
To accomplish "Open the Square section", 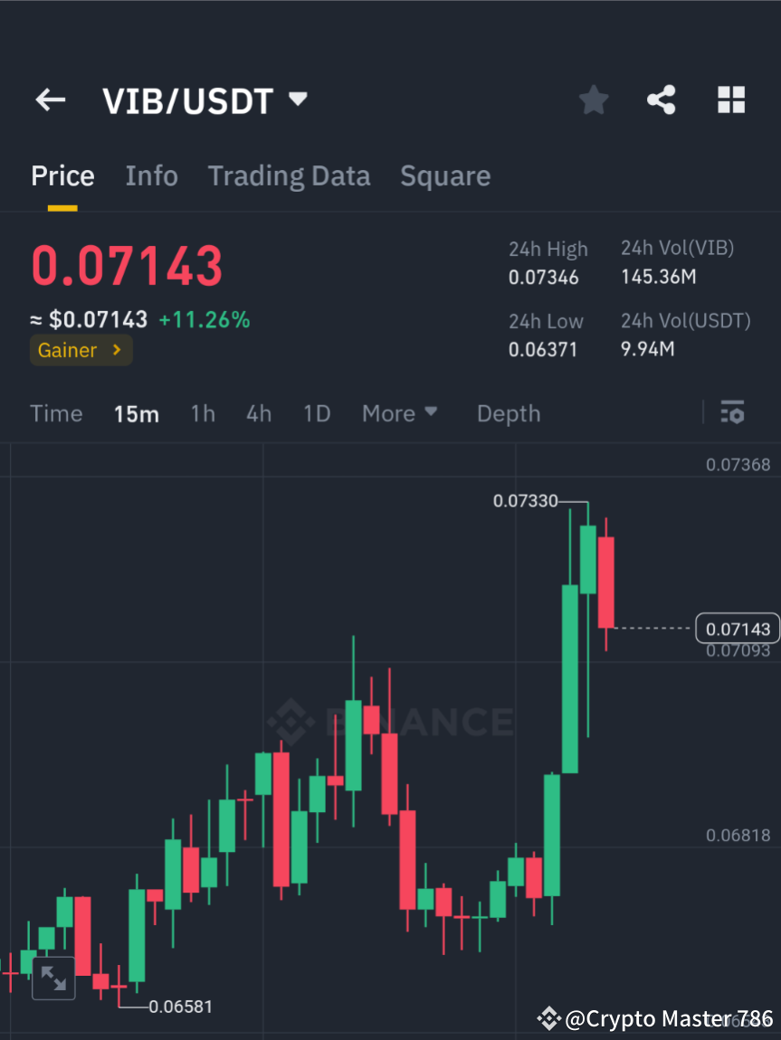I will (444, 175).
